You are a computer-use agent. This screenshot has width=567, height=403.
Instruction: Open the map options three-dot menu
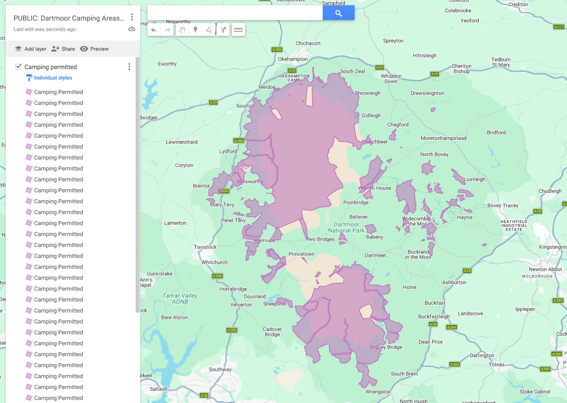132,17
